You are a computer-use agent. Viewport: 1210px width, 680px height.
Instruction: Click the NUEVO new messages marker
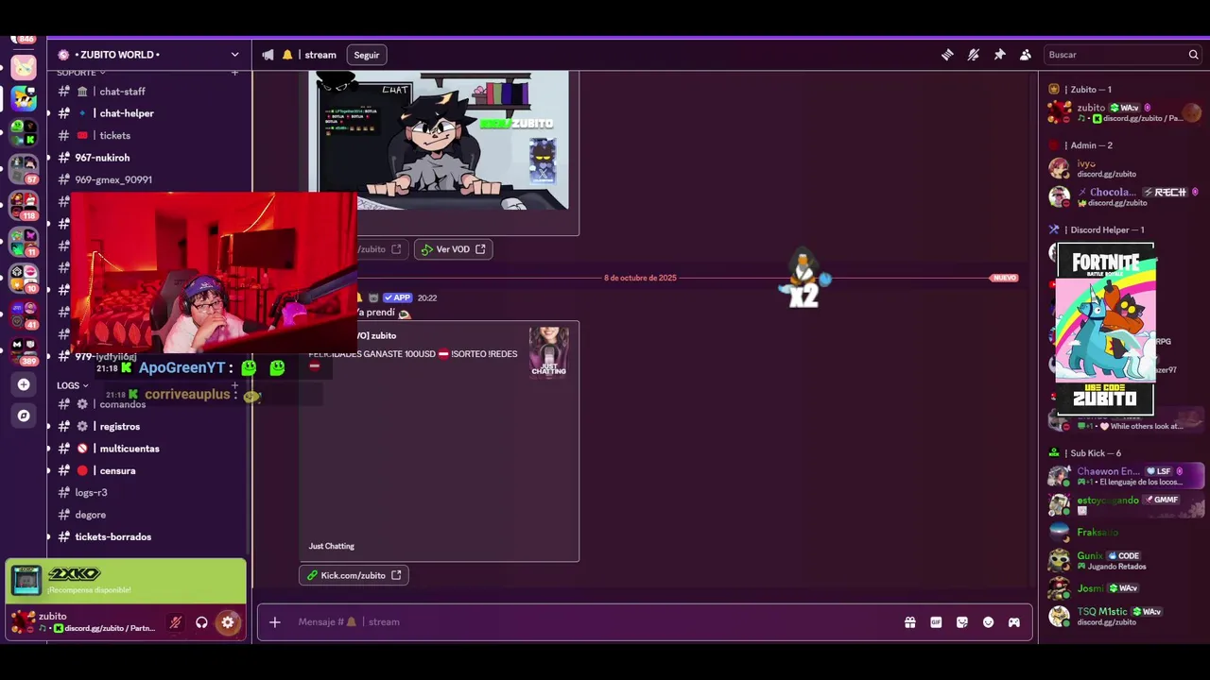[x=1004, y=278]
